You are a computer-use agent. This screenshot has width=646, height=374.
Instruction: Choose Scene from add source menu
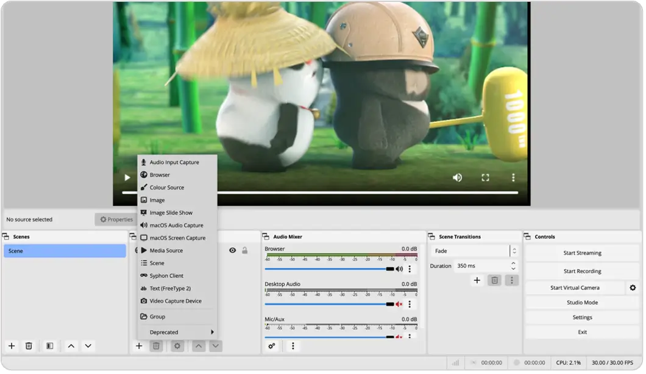point(177,264)
